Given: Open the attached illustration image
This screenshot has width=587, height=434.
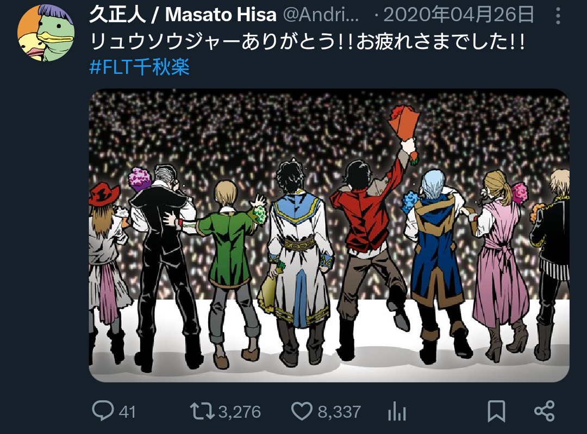Looking at the screenshot, I should pyautogui.click(x=329, y=235).
